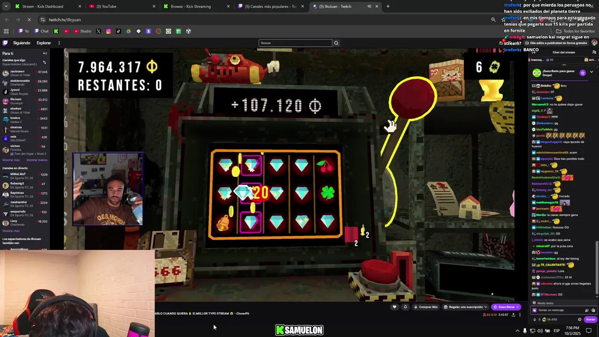
Task: Show hidden system tray icons arrow
Action: 517,330
